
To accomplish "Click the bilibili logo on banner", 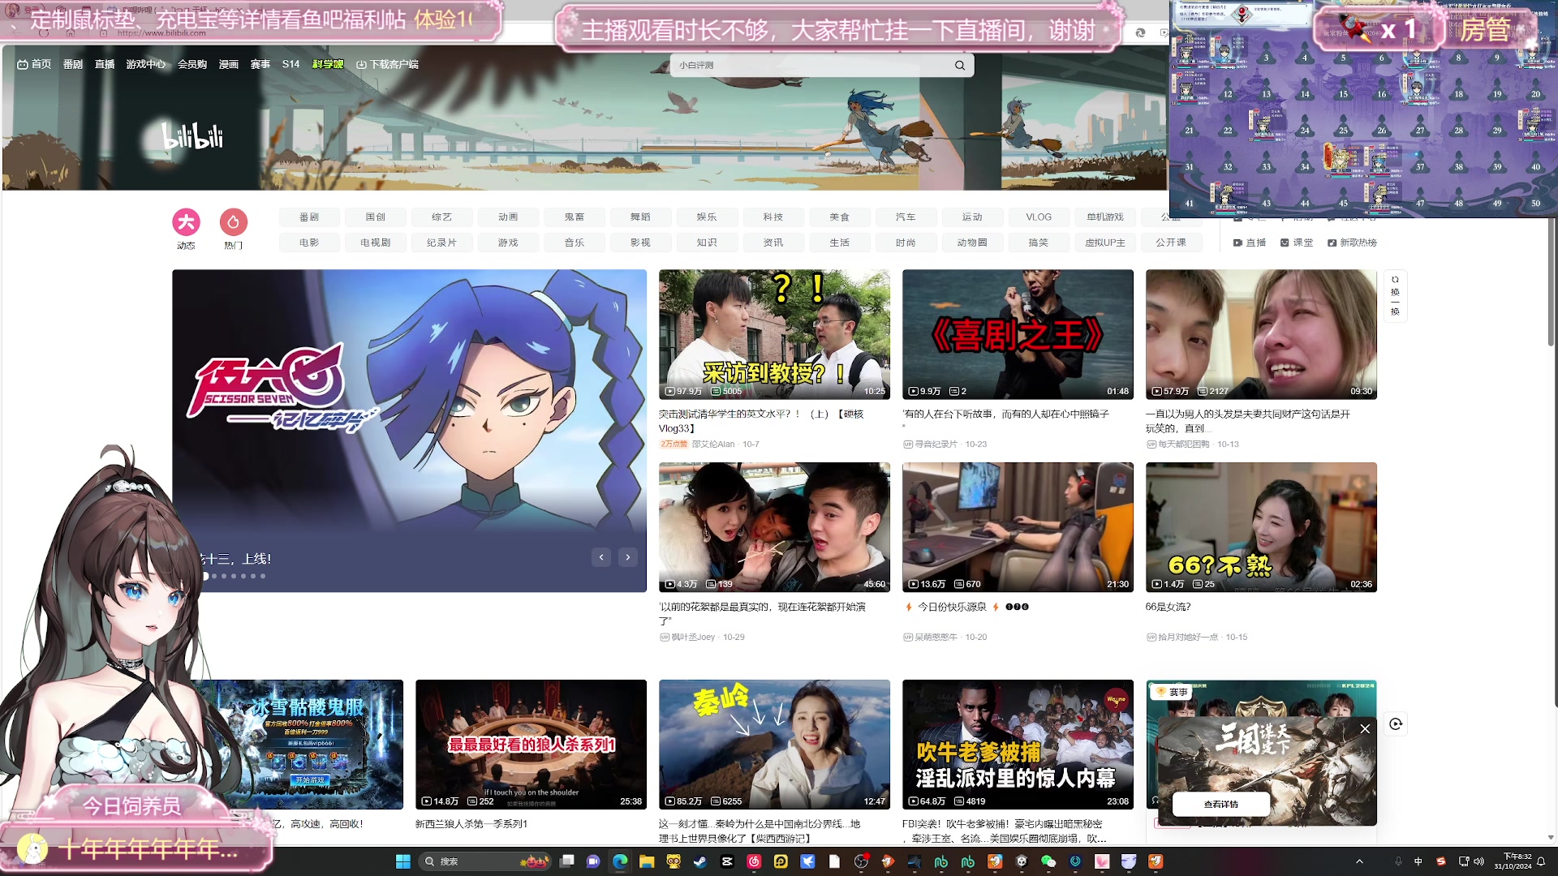I will pyautogui.click(x=192, y=135).
